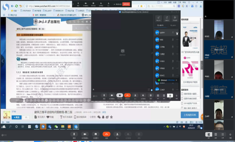Click the record icon in inner meeting toolbar

pos(151,95)
